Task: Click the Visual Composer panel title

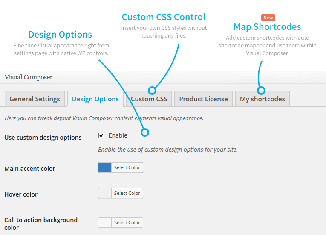Action: click(x=29, y=77)
